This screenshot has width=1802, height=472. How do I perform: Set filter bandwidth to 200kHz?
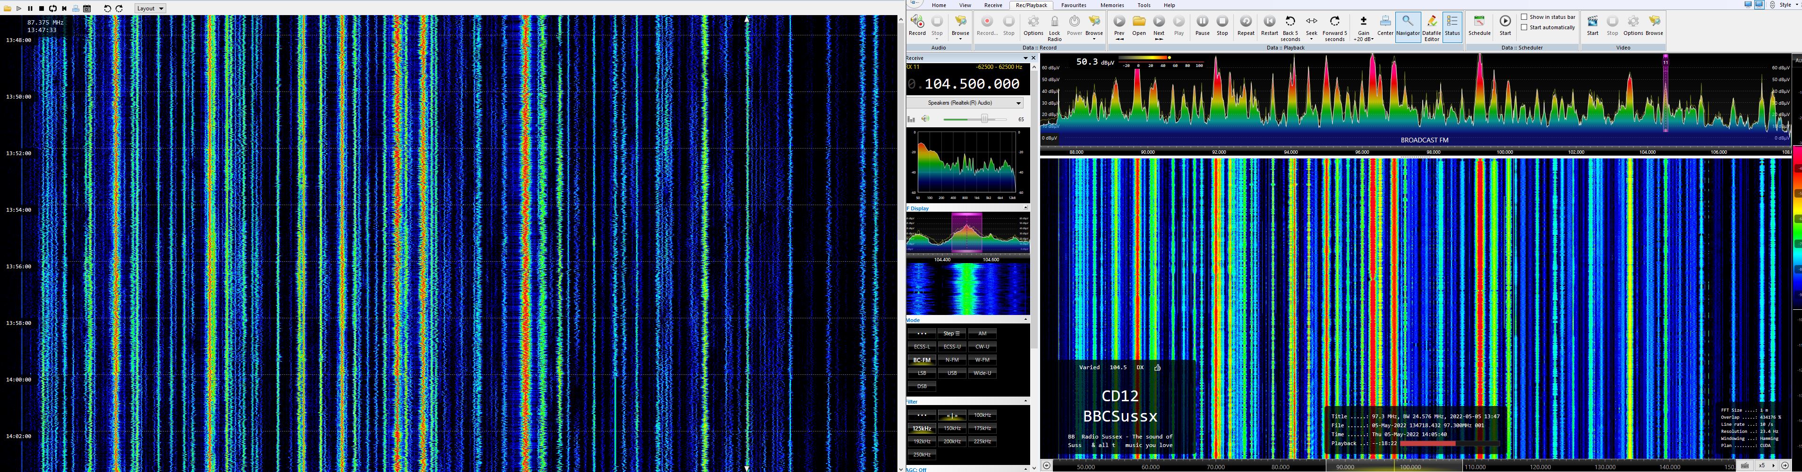coord(951,441)
